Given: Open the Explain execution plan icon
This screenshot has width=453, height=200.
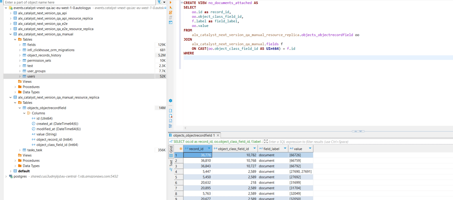Looking at the screenshot, I should pyautogui.click(x=171, y=17).
